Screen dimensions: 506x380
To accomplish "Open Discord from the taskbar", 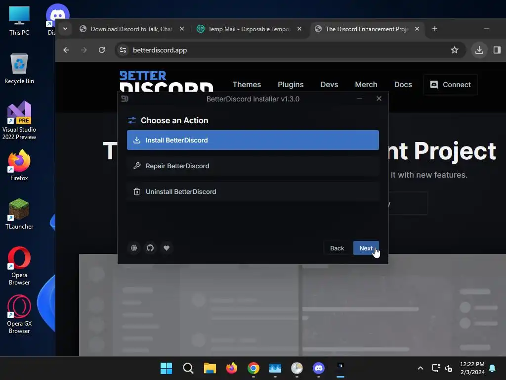I will point(319,368).
